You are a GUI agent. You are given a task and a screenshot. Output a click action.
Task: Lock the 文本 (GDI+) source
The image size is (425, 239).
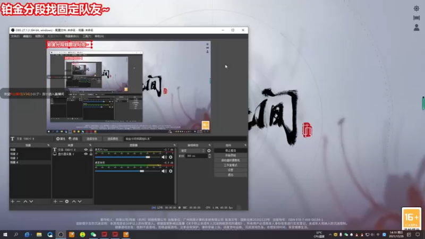click(91, 150)
